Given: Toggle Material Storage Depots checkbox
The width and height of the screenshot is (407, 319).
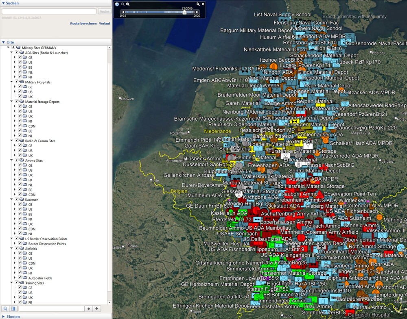Looking at the screenshot, I should 17,102.
